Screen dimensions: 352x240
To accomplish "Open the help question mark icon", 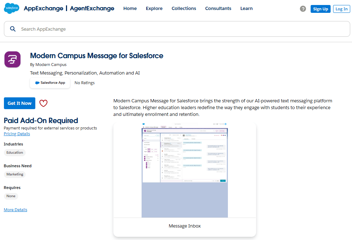I will 303,9.
